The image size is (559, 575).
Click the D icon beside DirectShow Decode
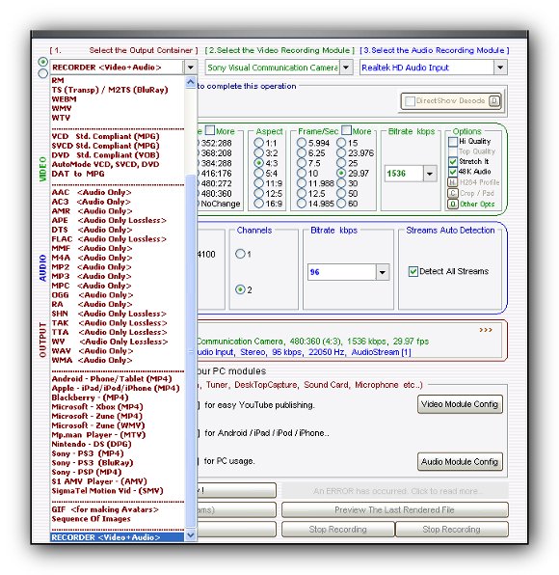(494, 101)
